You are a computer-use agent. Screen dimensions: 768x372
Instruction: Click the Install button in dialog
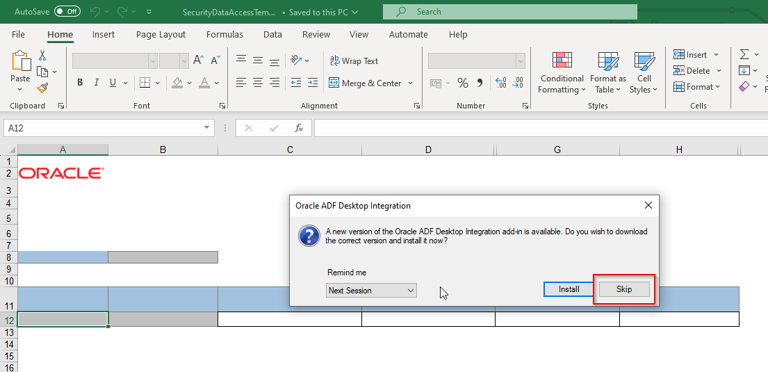(x=569, y=289)
